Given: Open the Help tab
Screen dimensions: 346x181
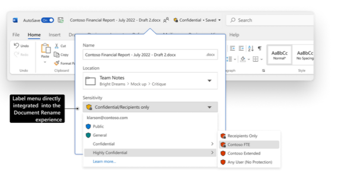Looking at the screenshot, I should [234, 35].
